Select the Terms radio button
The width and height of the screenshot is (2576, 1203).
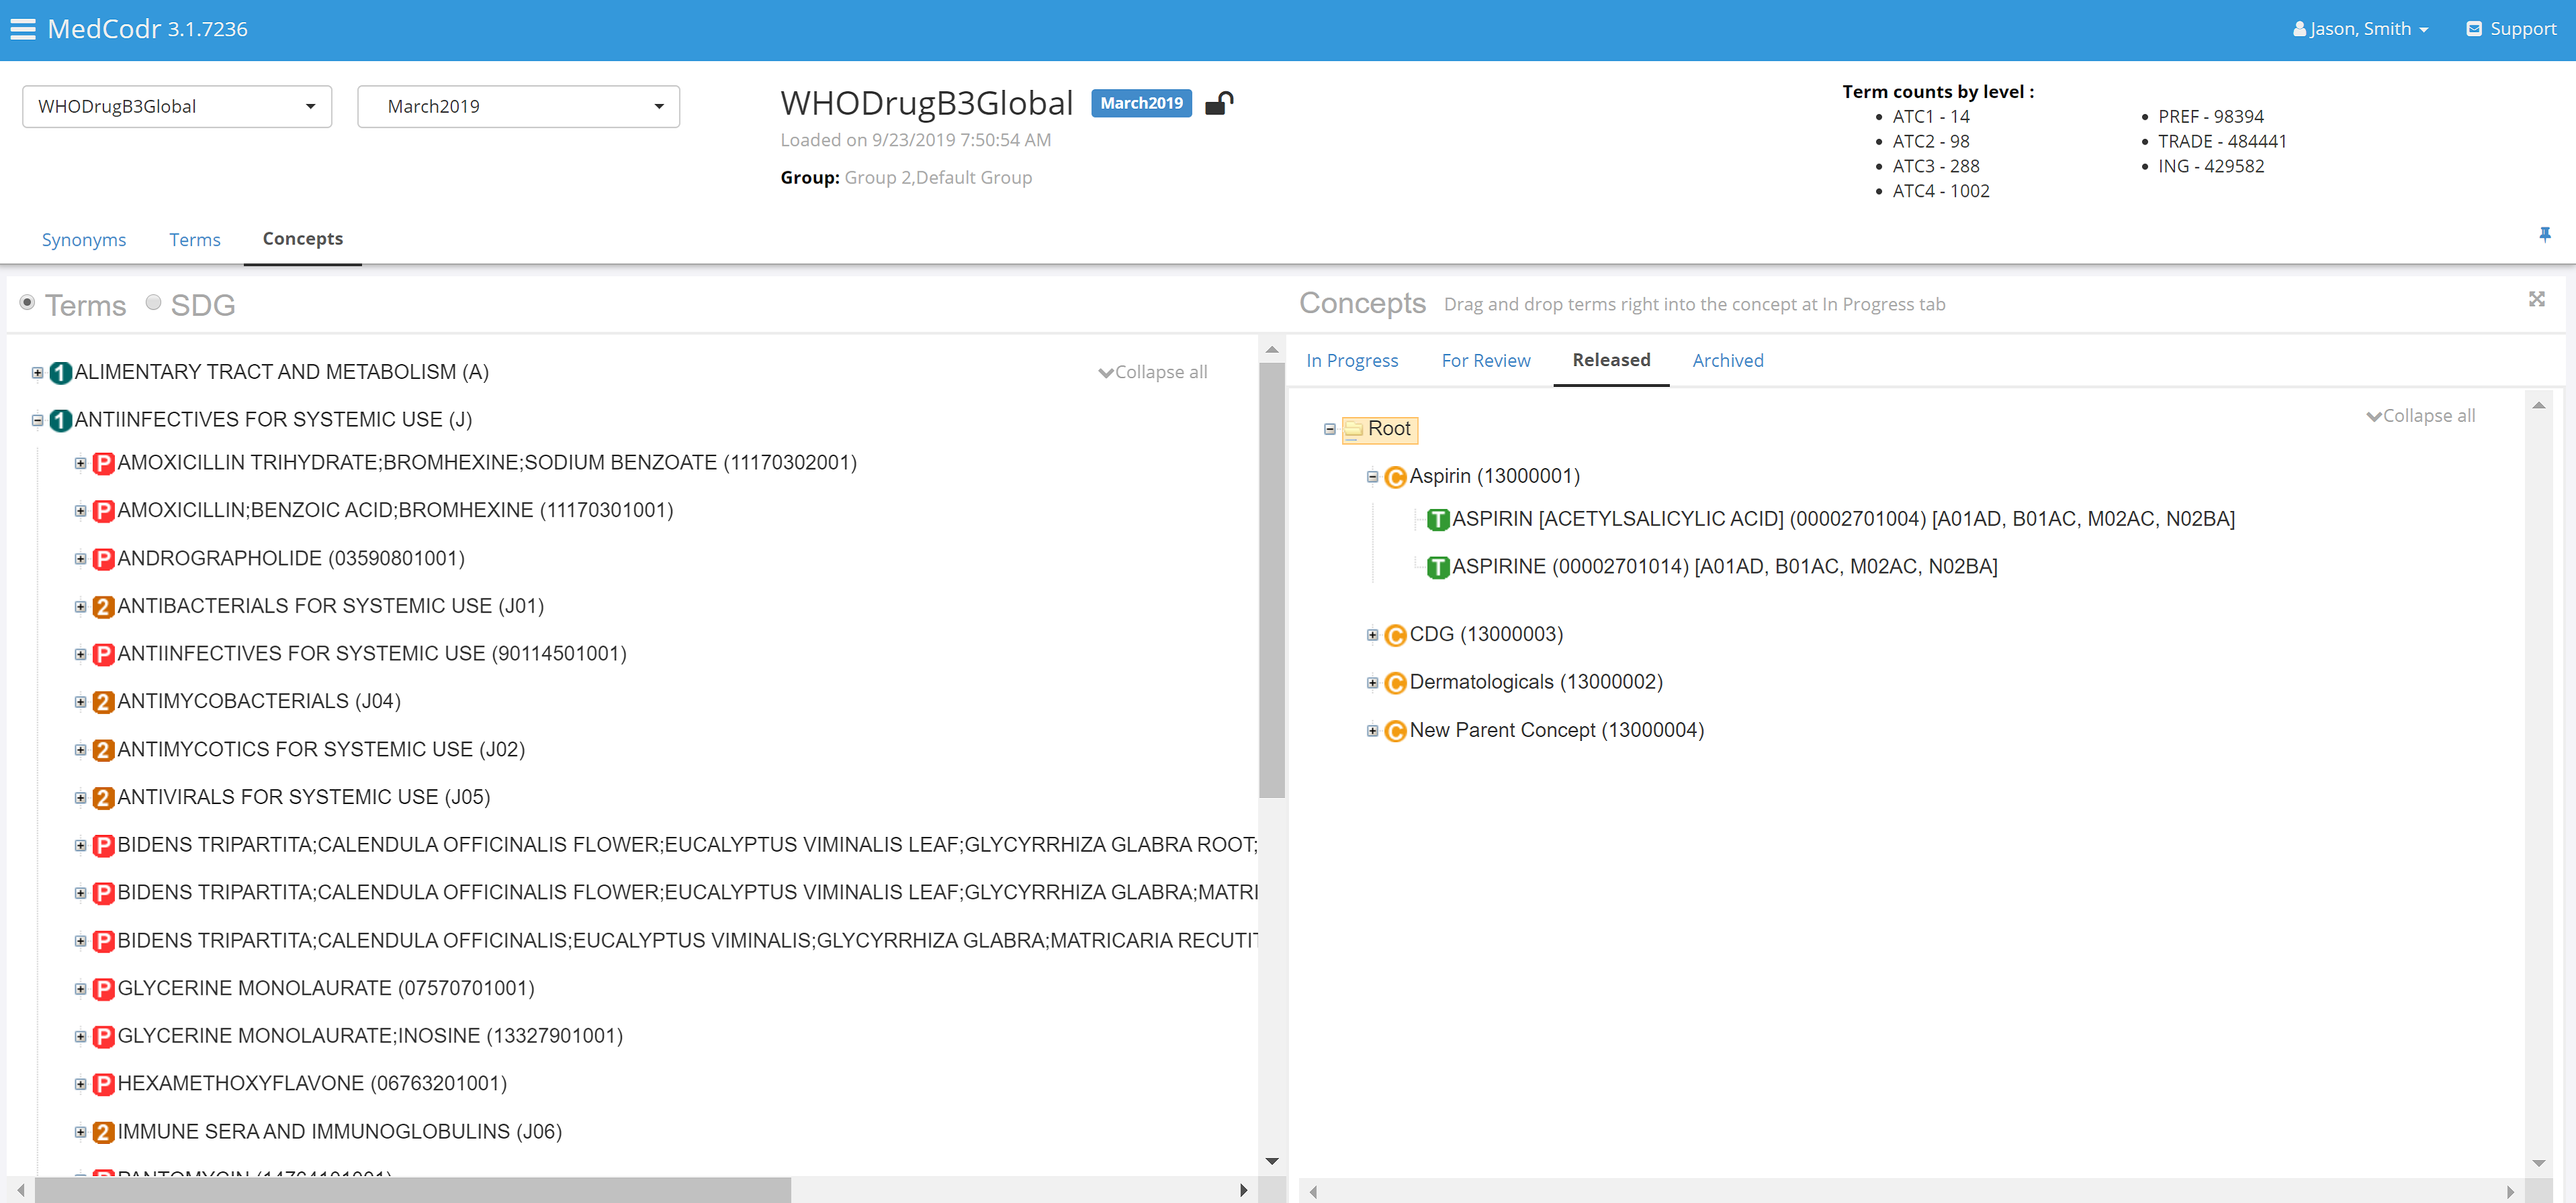coord(28,302)
